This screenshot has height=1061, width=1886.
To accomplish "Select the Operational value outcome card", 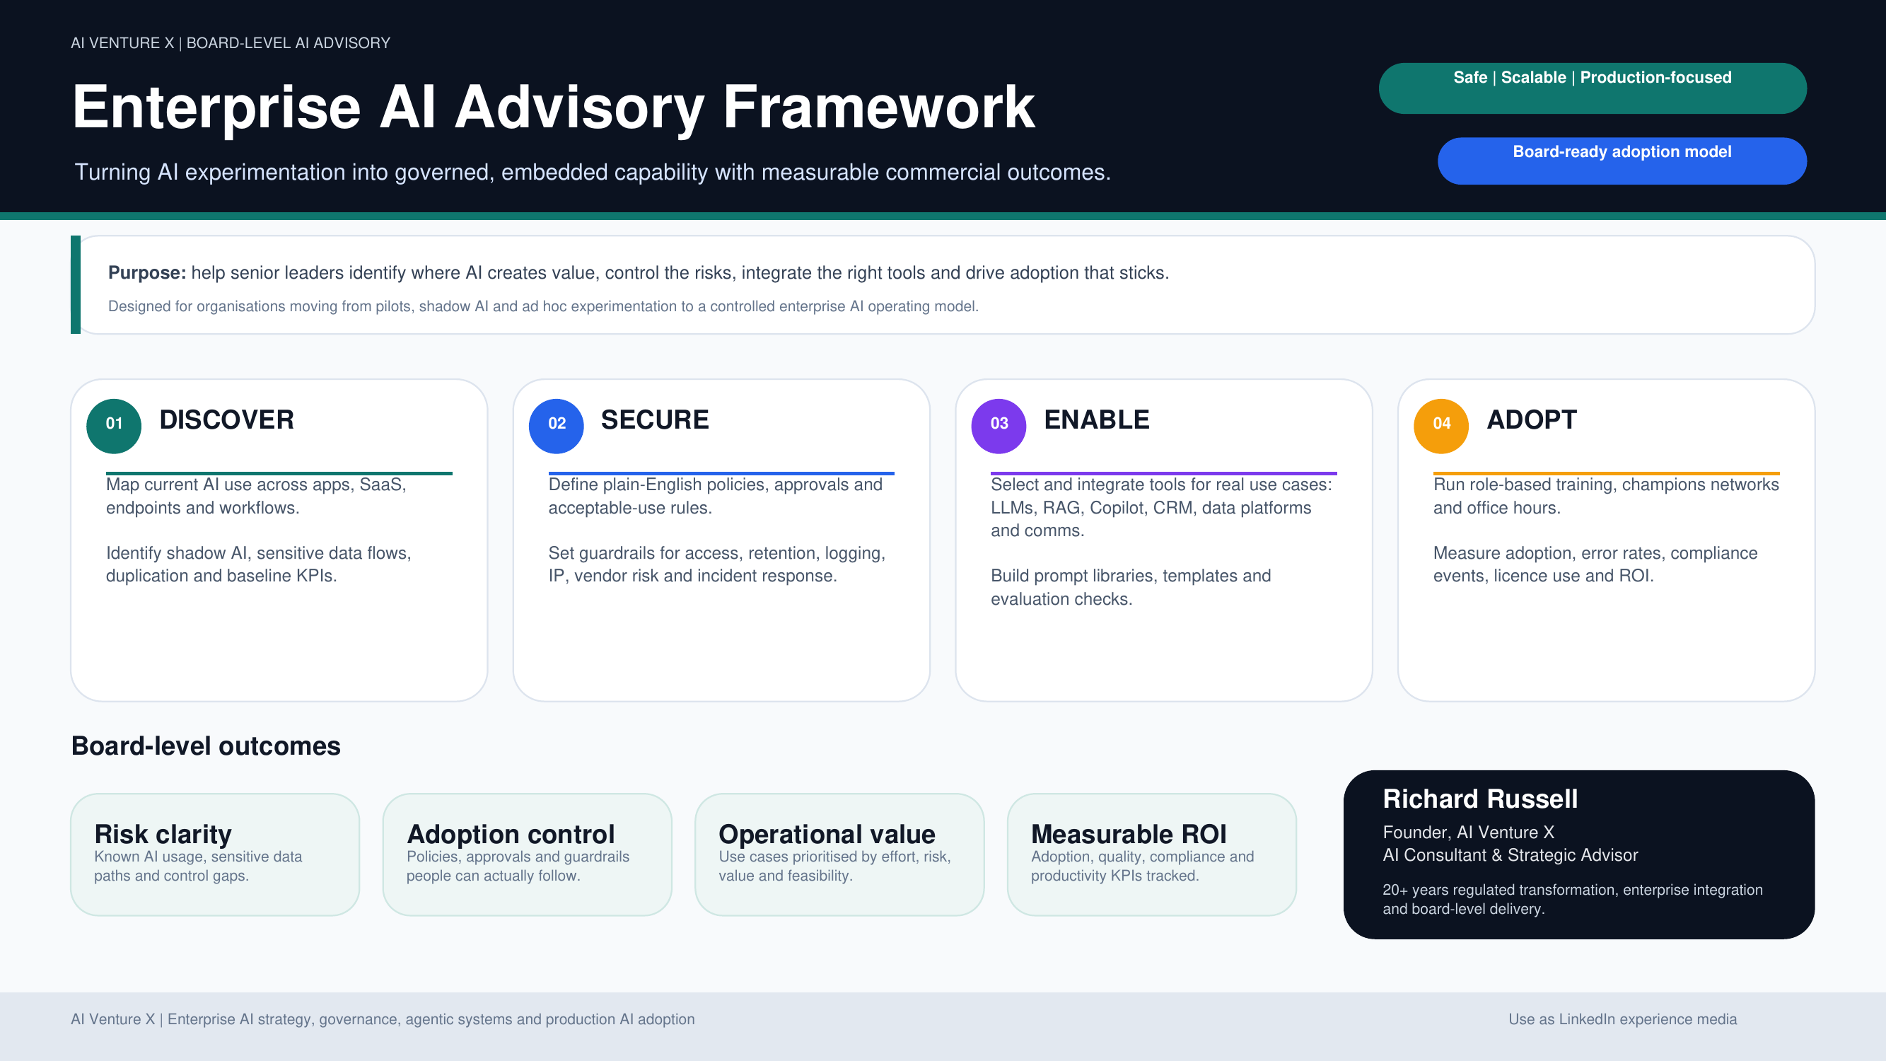I will (x=839, y=854).
